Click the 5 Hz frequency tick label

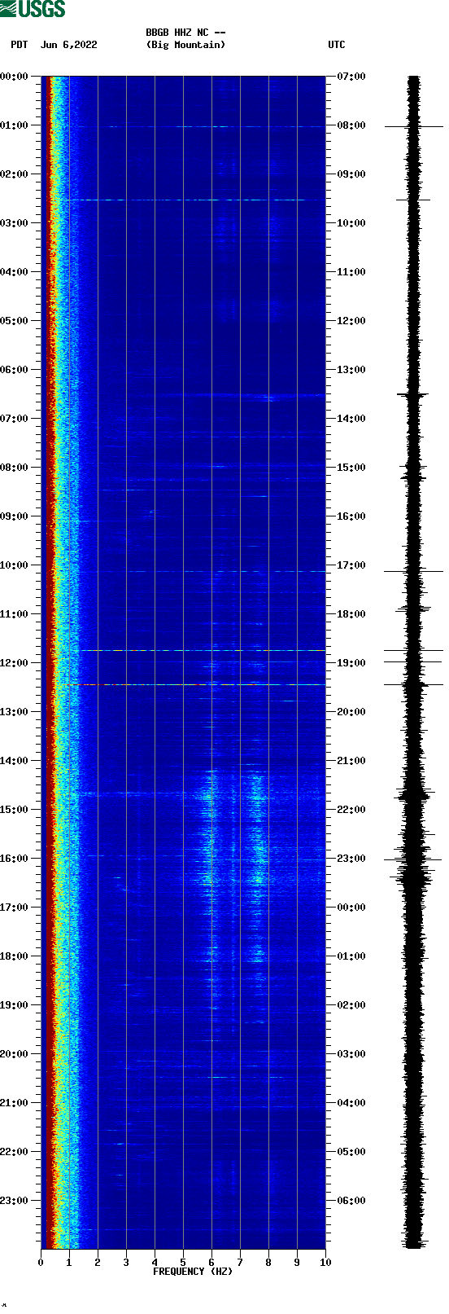pyautogui.click(x=183, y=1263)
